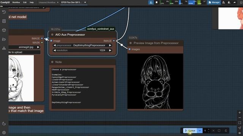Click AIO Aux Preprocessor image input slot
Viewport: 243px width, 136px height.
click(51, 41)
